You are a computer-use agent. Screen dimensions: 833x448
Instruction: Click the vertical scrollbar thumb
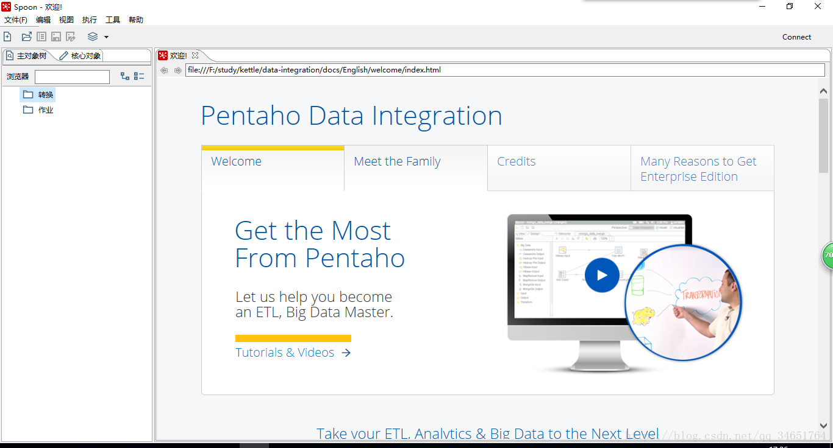coord(823,135)
